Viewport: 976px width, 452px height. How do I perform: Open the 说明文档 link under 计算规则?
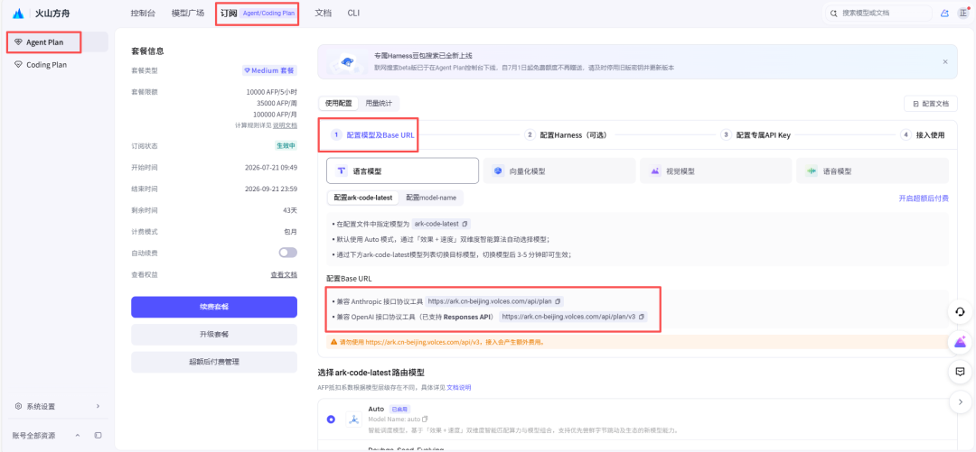(285, 125)
